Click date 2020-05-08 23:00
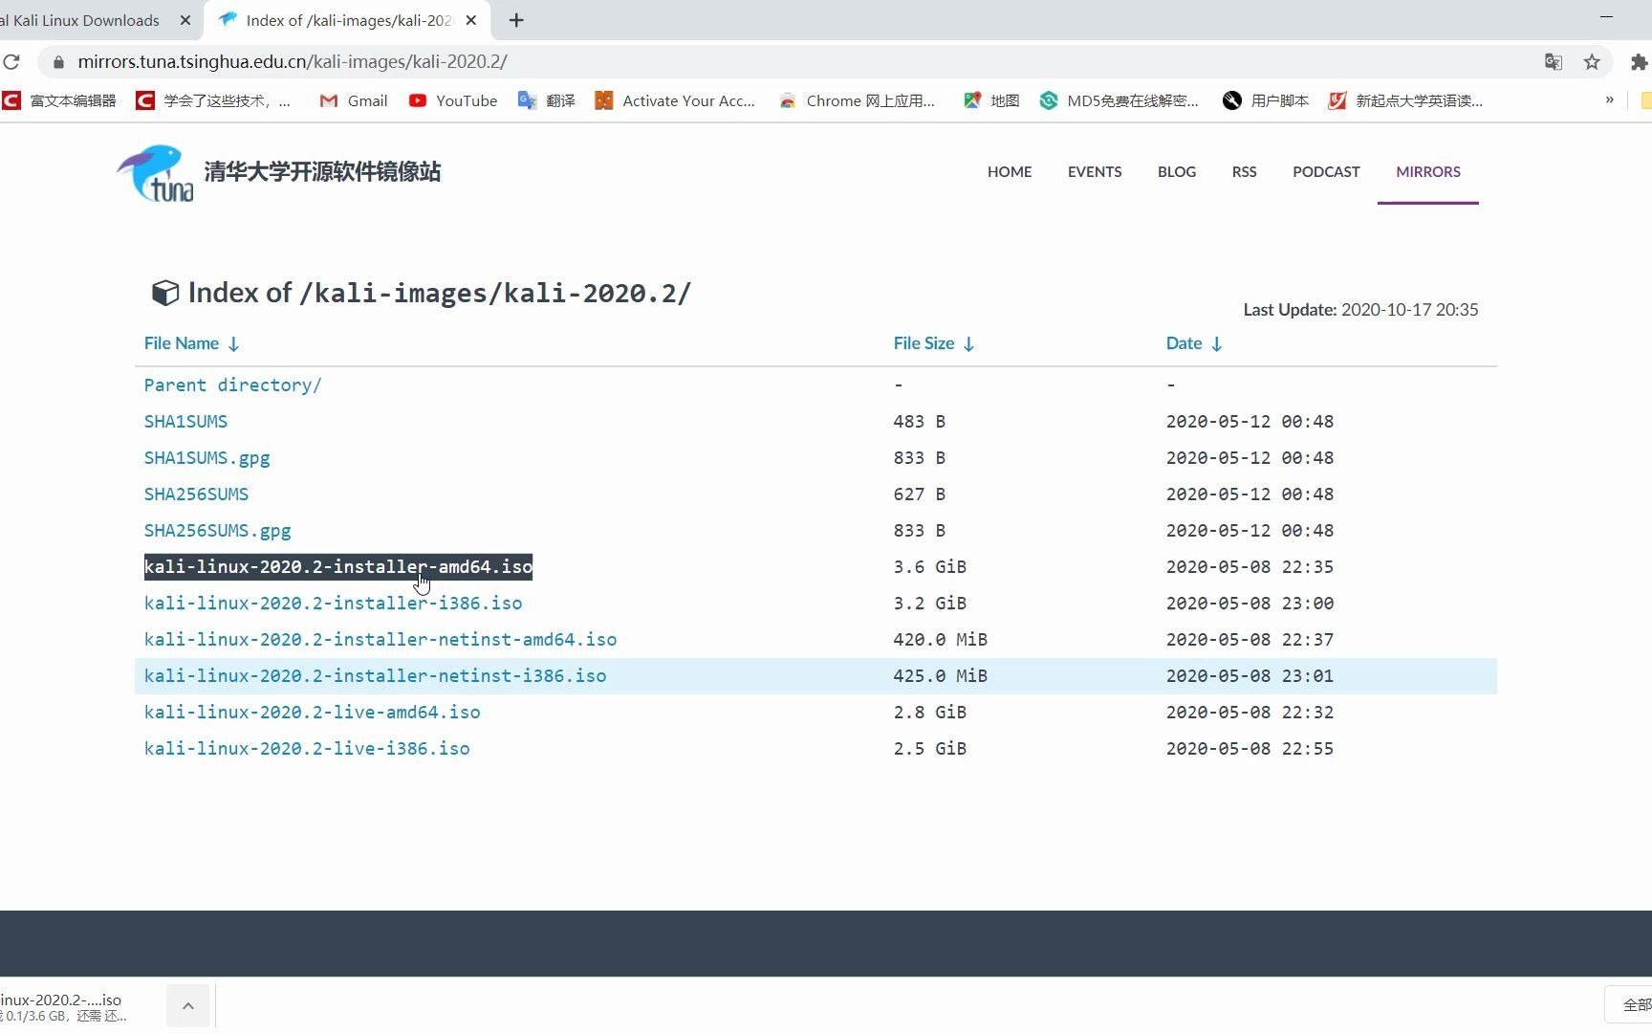This screenshot has height=1033, width=1652. tap(1250, 604)
